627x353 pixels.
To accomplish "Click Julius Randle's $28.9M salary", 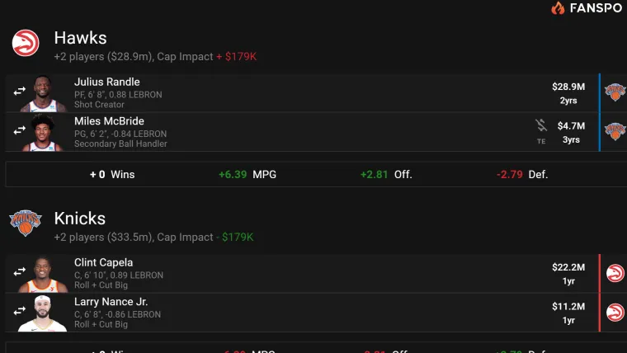I will 568,87.
